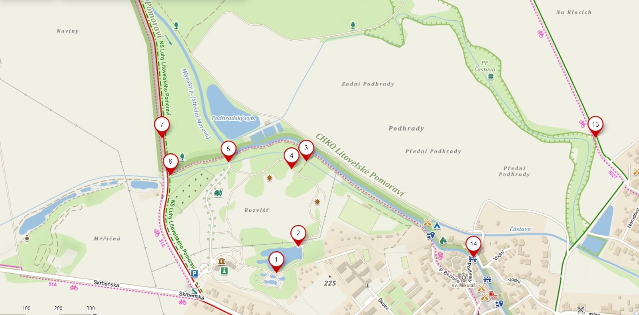Click the CHKO Litovelské Pomoraví label

361,165
